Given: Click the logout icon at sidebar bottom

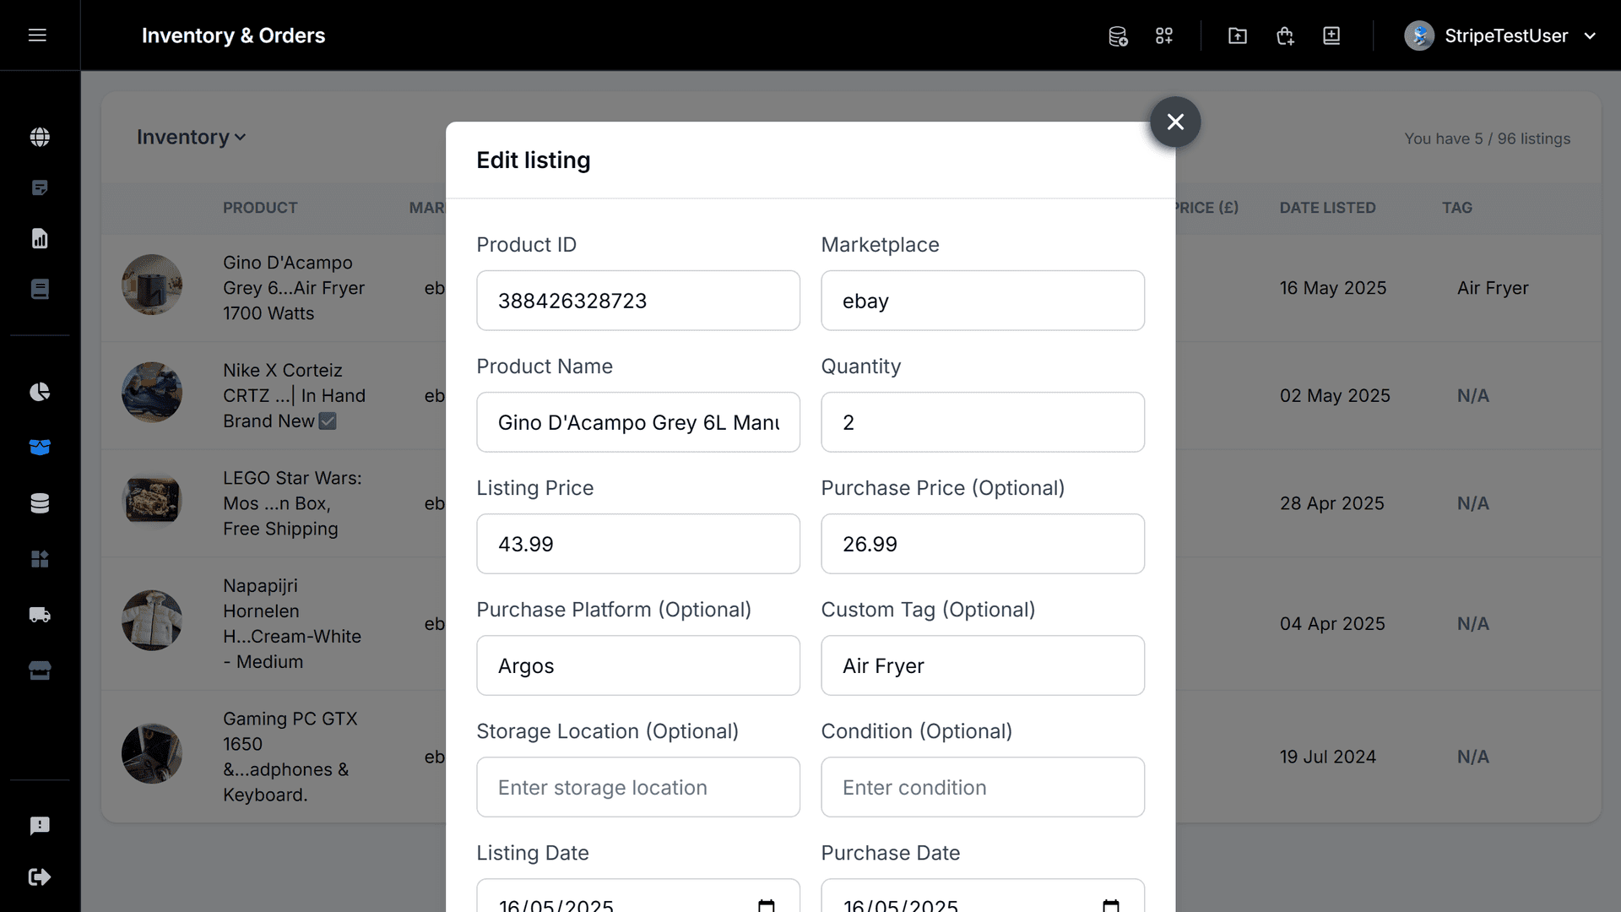Looking at the screenshot, I should coord(40,877).
